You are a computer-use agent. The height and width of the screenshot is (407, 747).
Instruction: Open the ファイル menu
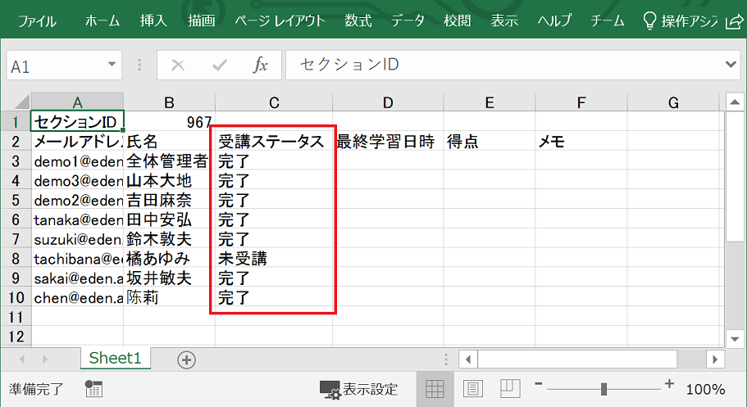pyautogui.click(x=37, y=21)
